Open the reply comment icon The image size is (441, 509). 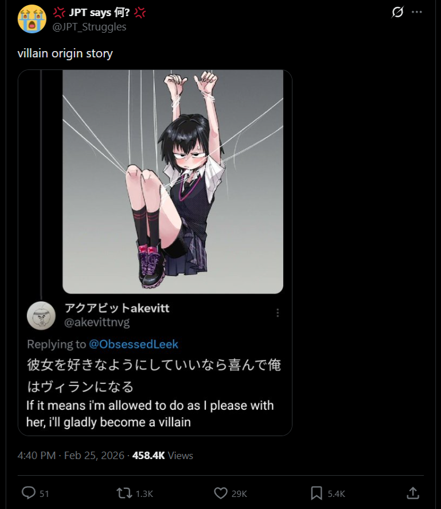(29, 493)
